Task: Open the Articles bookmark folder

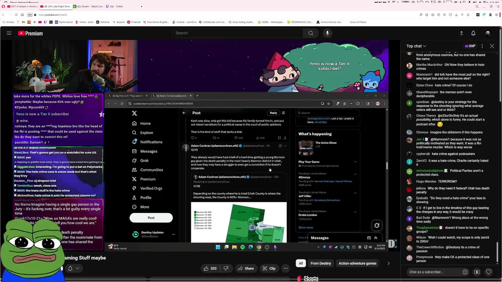Action: point(8,22)
